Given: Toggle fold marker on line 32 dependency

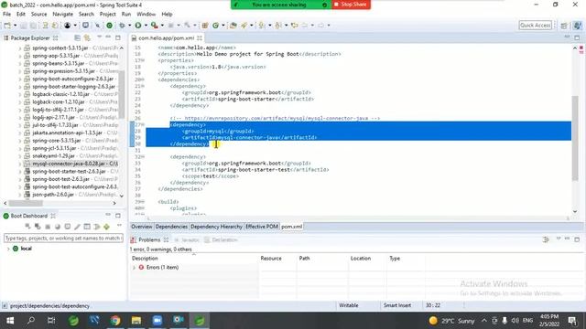Looking at the screenshot, I should [143, 156].
